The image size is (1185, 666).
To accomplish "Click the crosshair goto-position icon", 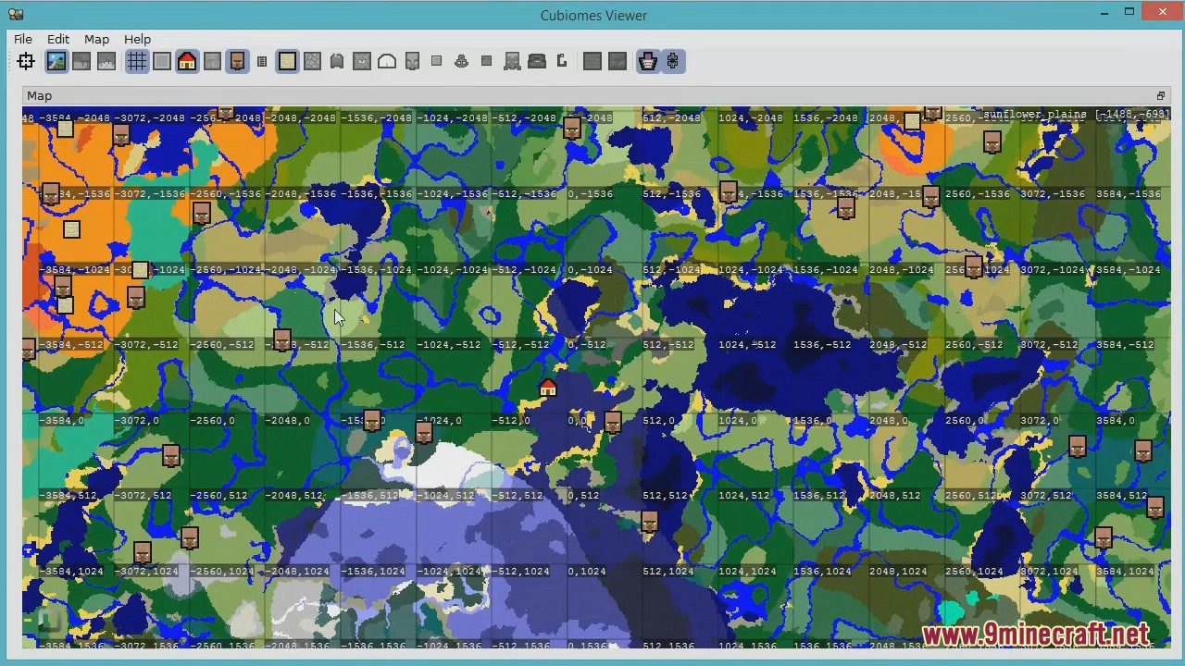I will tap(26, 62).
